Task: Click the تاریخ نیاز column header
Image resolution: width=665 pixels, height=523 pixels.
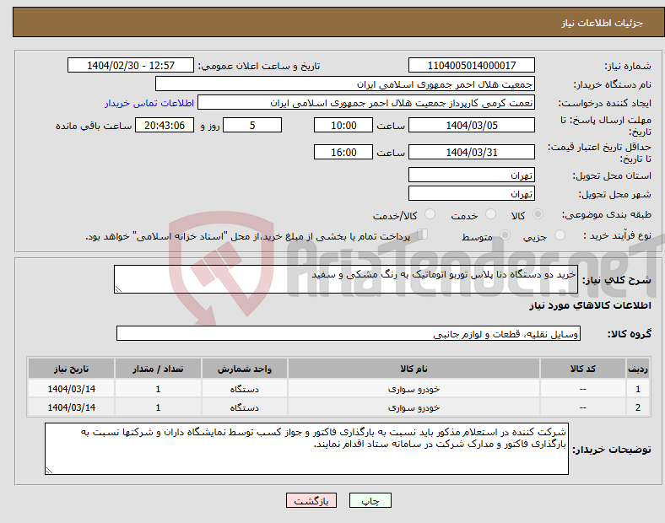Action: 71,369
